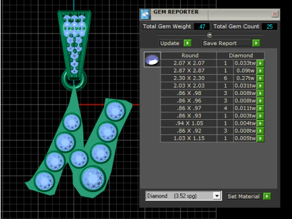Select the .86 X .98 size cell
This screenshot has width=292, height=219.
pyautogui.click(x=189, y=93)
